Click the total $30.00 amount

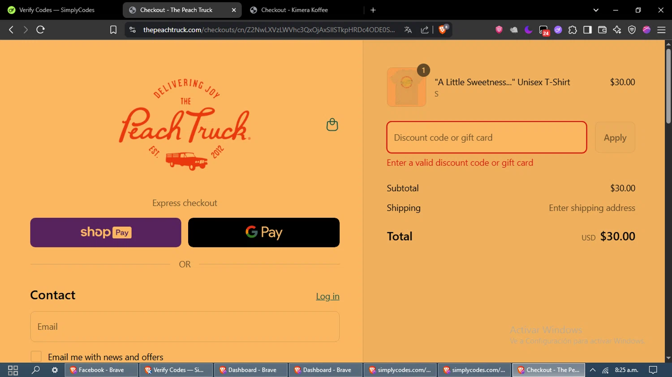pos(617,236)
